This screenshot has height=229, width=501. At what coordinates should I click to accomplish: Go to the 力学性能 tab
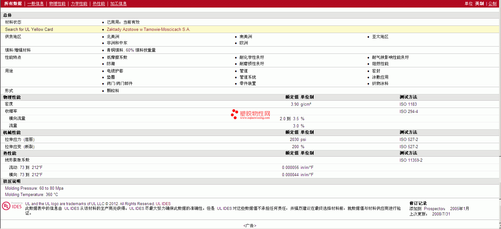click(x=79, y=3)
